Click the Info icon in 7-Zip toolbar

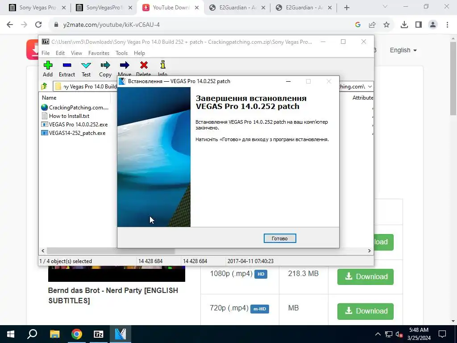[162, 65]
